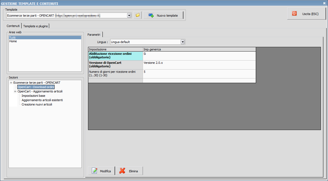This screenshot has height=181, width=328.
Task: Select the Parametri tab
Action: (x=94, y=34)
